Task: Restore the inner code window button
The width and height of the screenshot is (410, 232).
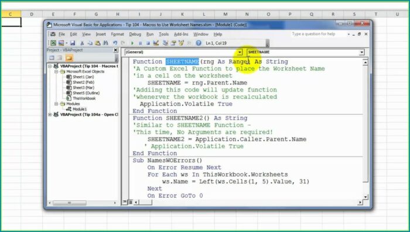Action: pyautogui.click(x=359, y=34)
